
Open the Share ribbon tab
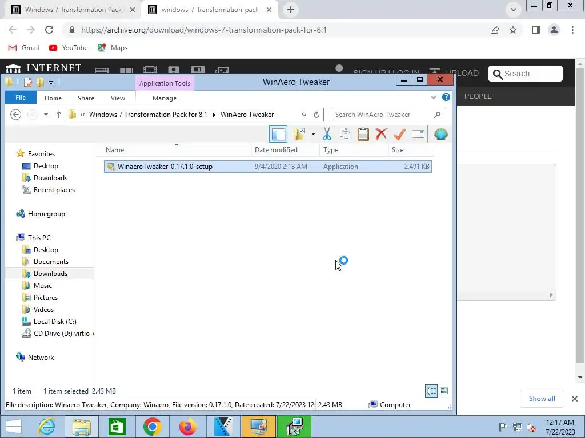[x=86, y=98]
